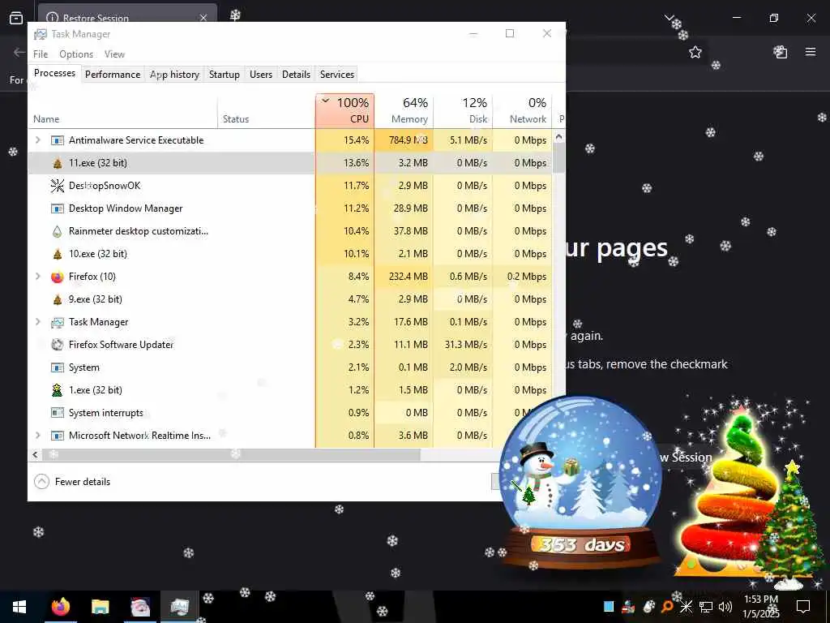The width and height of the screenshot is (830, 623).
Task: Click the Santa Claus taskbar icon
Action: tap(140, 607)
